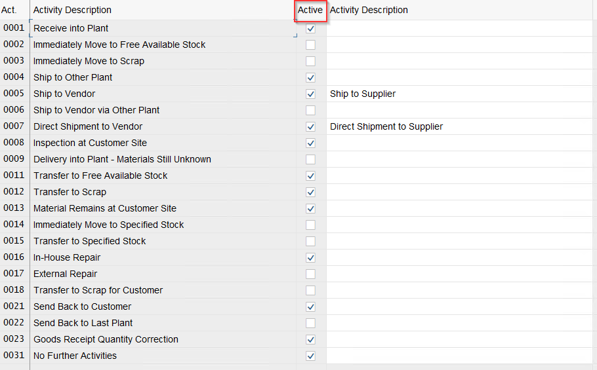Click left Activity Description column header
The height and width of the screenshot is (370, 597).
tap(72, 10)
